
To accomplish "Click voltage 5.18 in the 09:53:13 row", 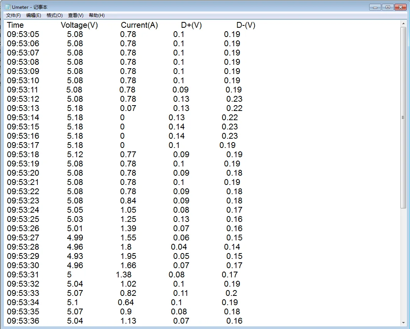I will pos(75,108).
